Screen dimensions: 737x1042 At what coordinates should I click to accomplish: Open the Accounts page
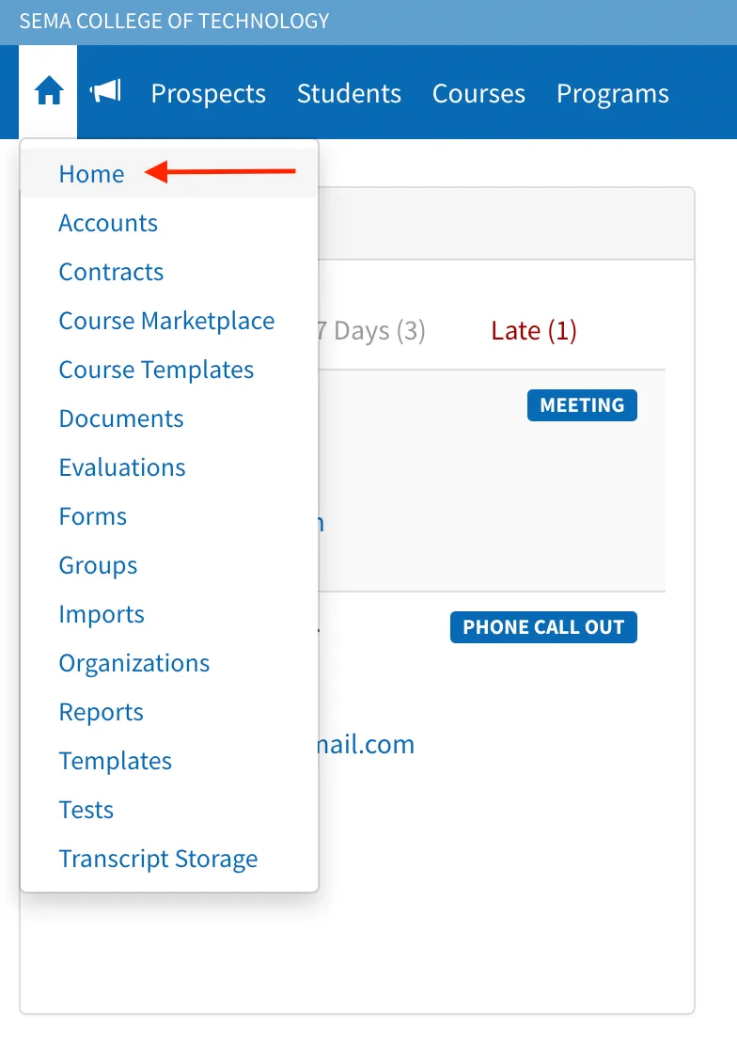point(108,223)
